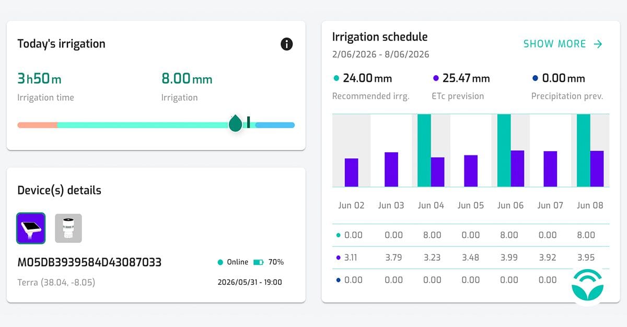Click the 3.92 ETc table value
Viewport: 627px width, 327px height.
pyautogui.click(x=548, y=257)
